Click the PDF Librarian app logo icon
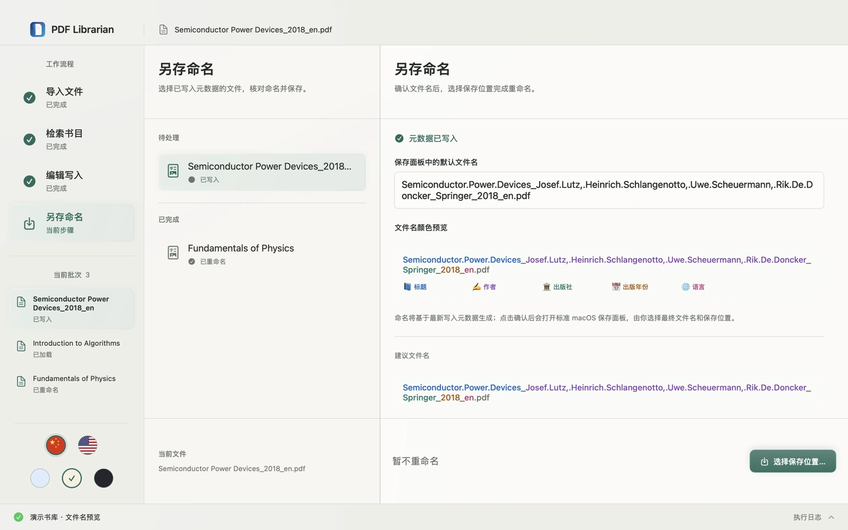The image size is (848, 530). click(x=38, y=29)
